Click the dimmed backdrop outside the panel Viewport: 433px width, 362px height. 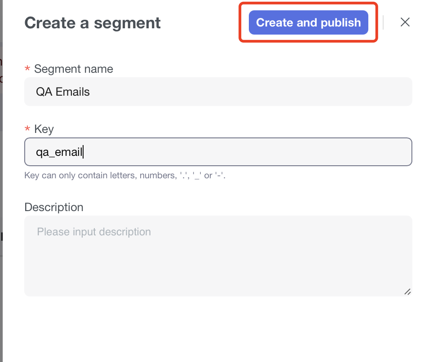(x=1, y=180)
